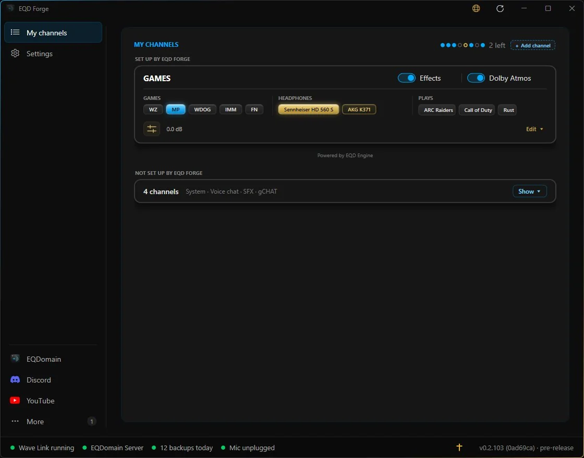This screenshot has width=584, height=458.
Task: Maximize the EQD Forge window
Action: click(x=548, y=8)
